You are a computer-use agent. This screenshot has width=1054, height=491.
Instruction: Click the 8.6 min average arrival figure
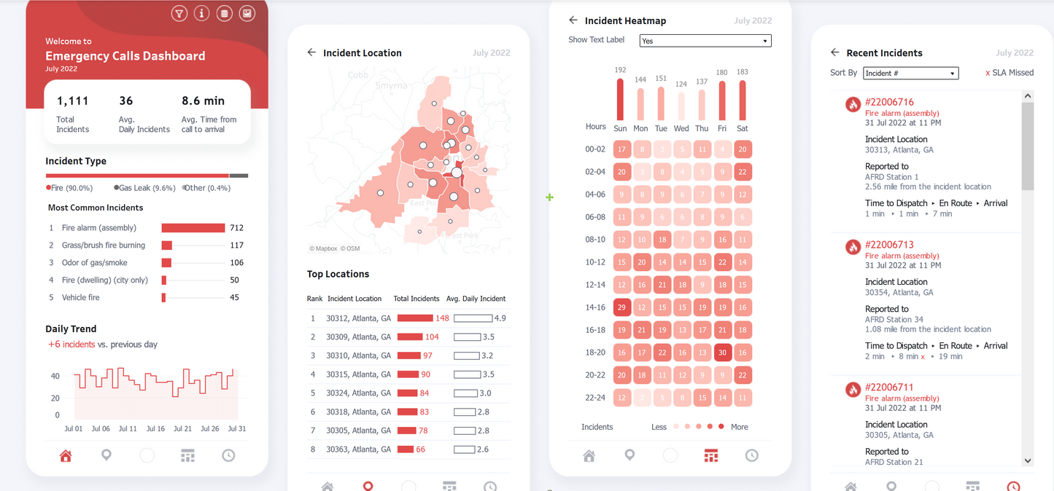[203, 101]
